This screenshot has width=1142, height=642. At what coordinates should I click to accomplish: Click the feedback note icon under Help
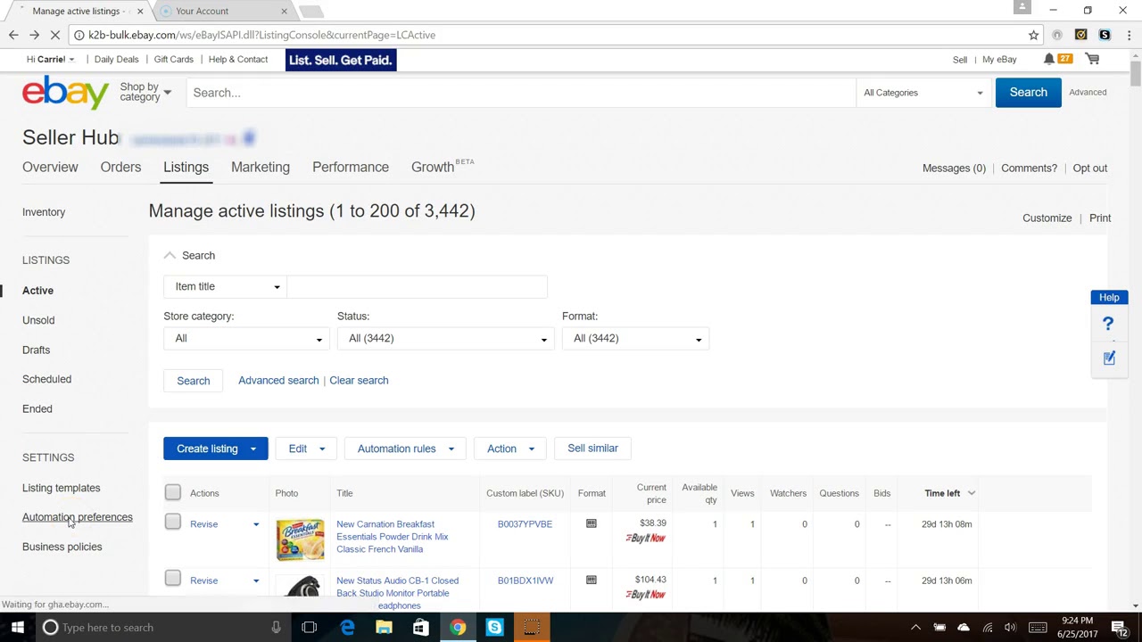coord(1109,358)
